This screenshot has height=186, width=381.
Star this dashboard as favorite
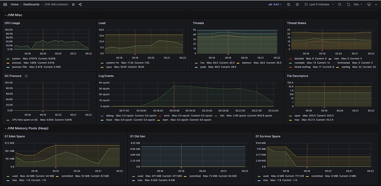73,4
